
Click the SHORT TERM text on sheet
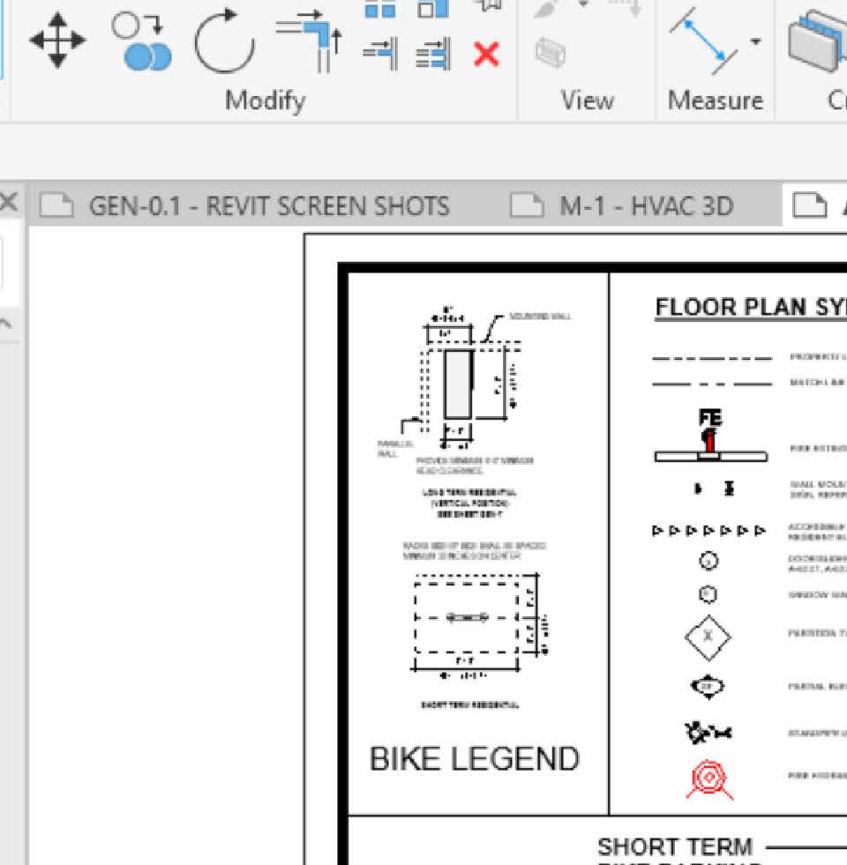[x=675, y=846]
